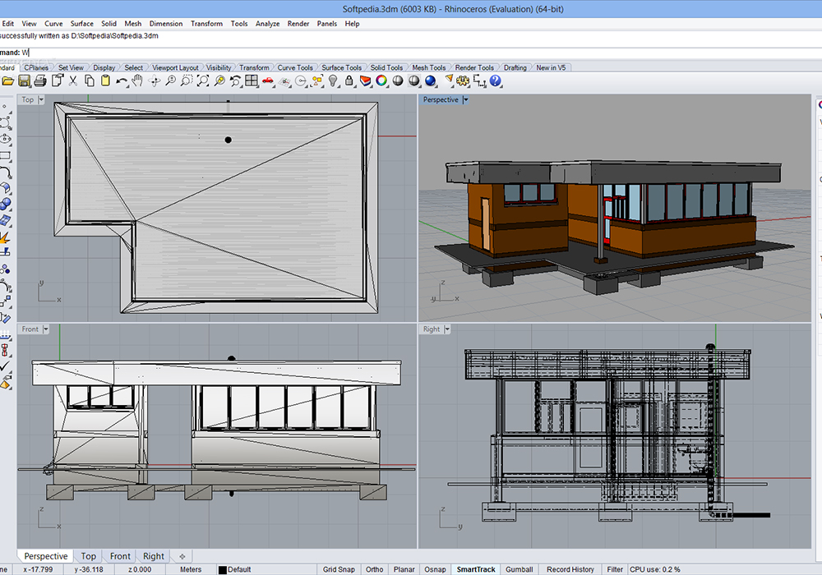Open the Surface menu
This screenshot has width=822, height=575.
(x=81, y=24)
